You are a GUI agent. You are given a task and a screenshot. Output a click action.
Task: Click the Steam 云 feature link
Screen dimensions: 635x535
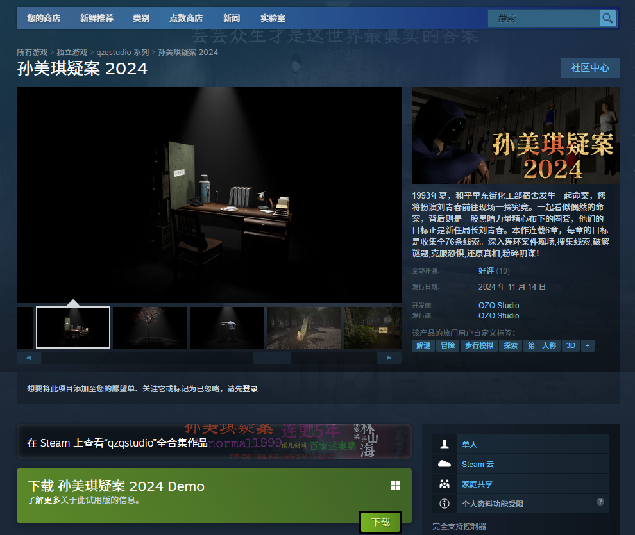click(478, 464)
